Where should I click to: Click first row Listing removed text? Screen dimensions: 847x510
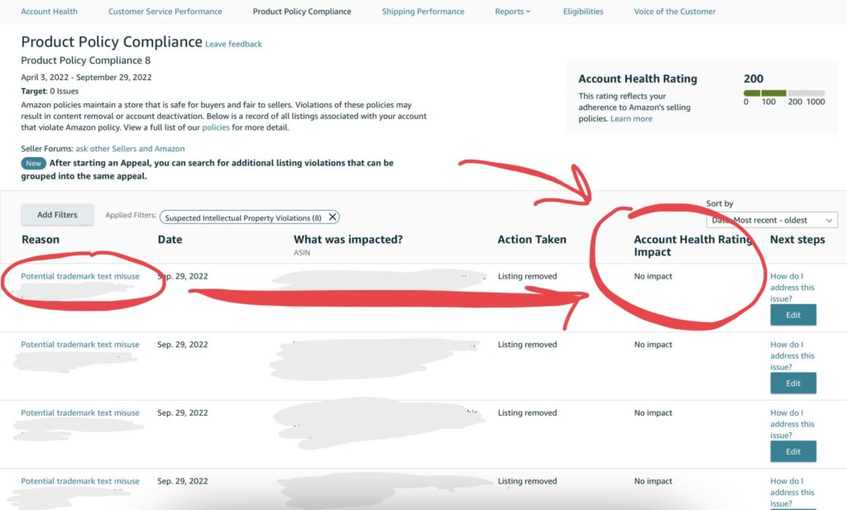tap(527, 276)
